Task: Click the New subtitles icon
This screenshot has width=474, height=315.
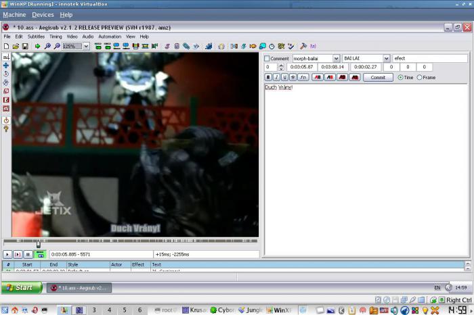Action: [6, 46]
